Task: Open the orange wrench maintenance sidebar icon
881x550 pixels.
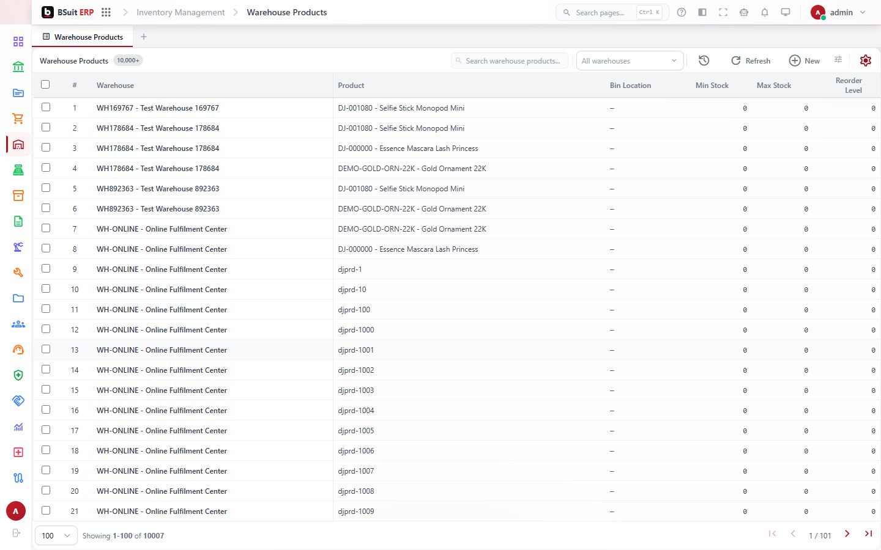Action: click(18, 273)
